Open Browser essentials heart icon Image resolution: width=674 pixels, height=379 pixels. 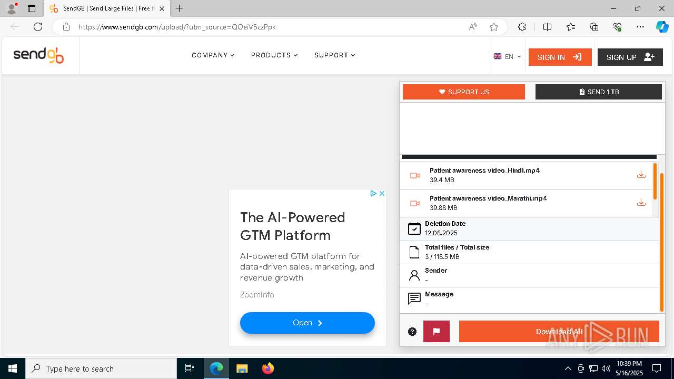point(618,27)
